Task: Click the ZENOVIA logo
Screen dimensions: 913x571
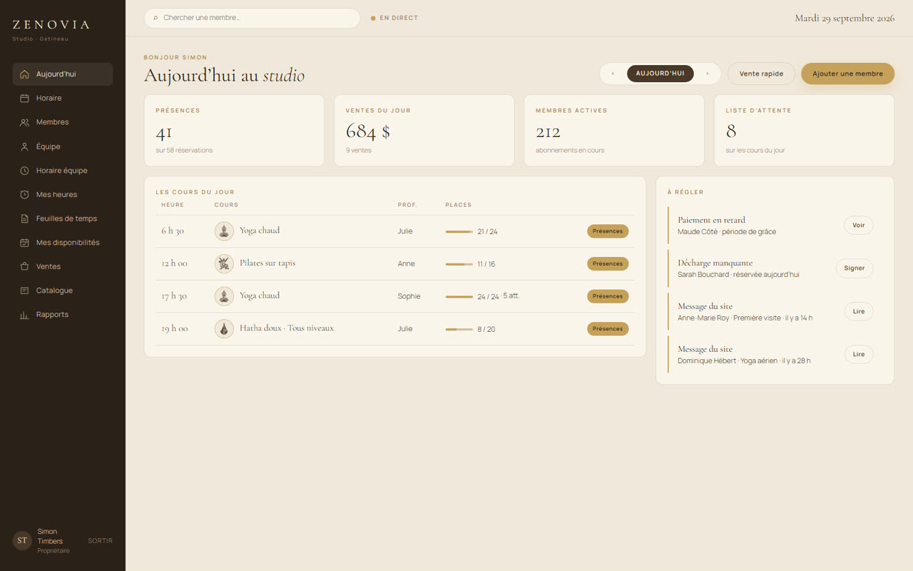Action: [51, 25]
